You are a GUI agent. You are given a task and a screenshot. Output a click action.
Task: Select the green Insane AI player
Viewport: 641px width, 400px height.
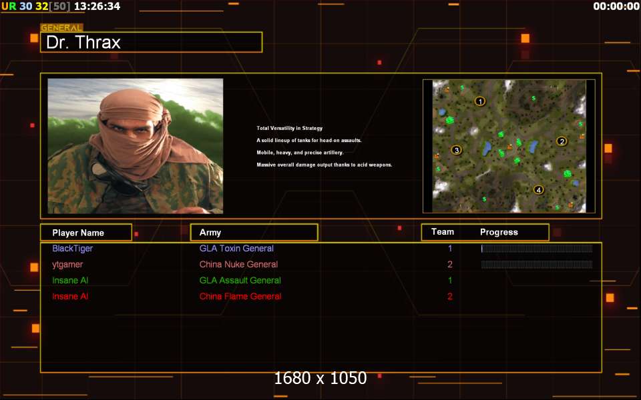tap(70, 281)
